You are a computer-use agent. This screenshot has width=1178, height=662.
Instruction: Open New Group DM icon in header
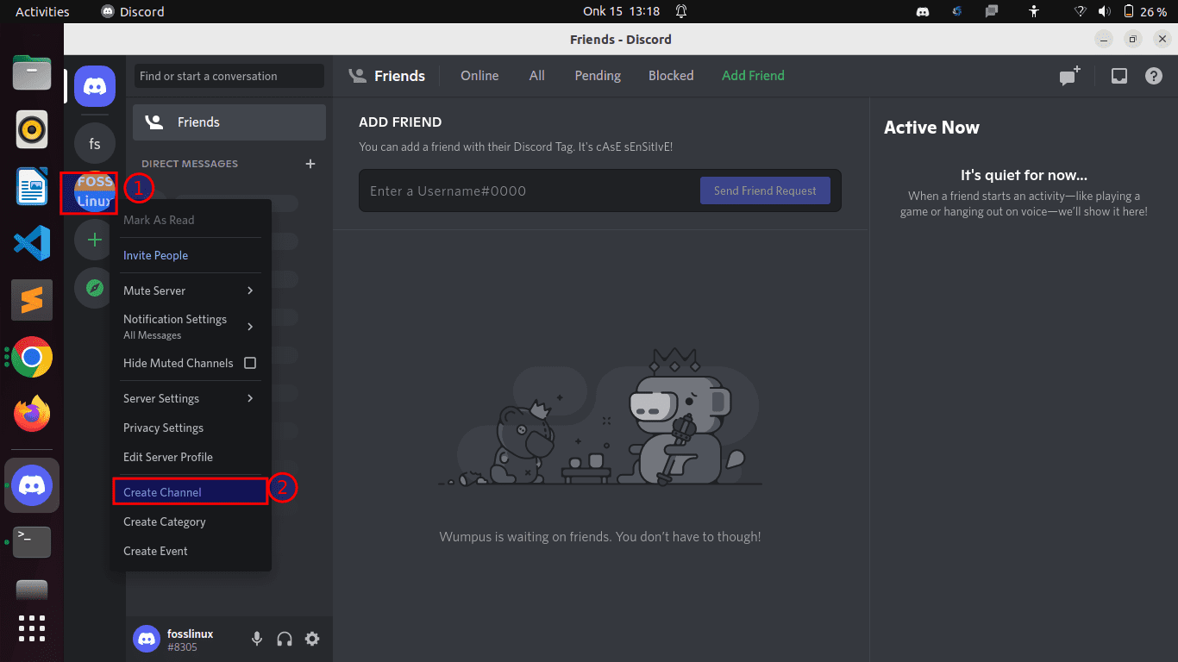pos(1069,76)
